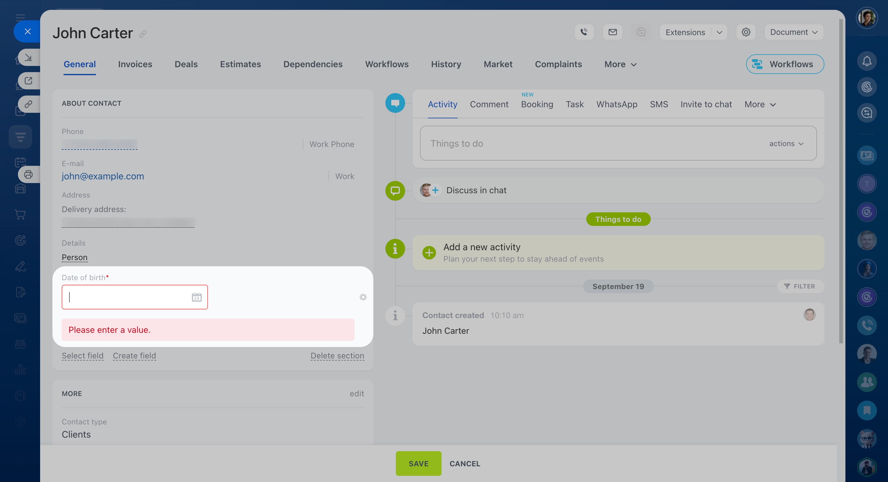Click the Create field link
888x482 pixels.
[x=135, y=356]
